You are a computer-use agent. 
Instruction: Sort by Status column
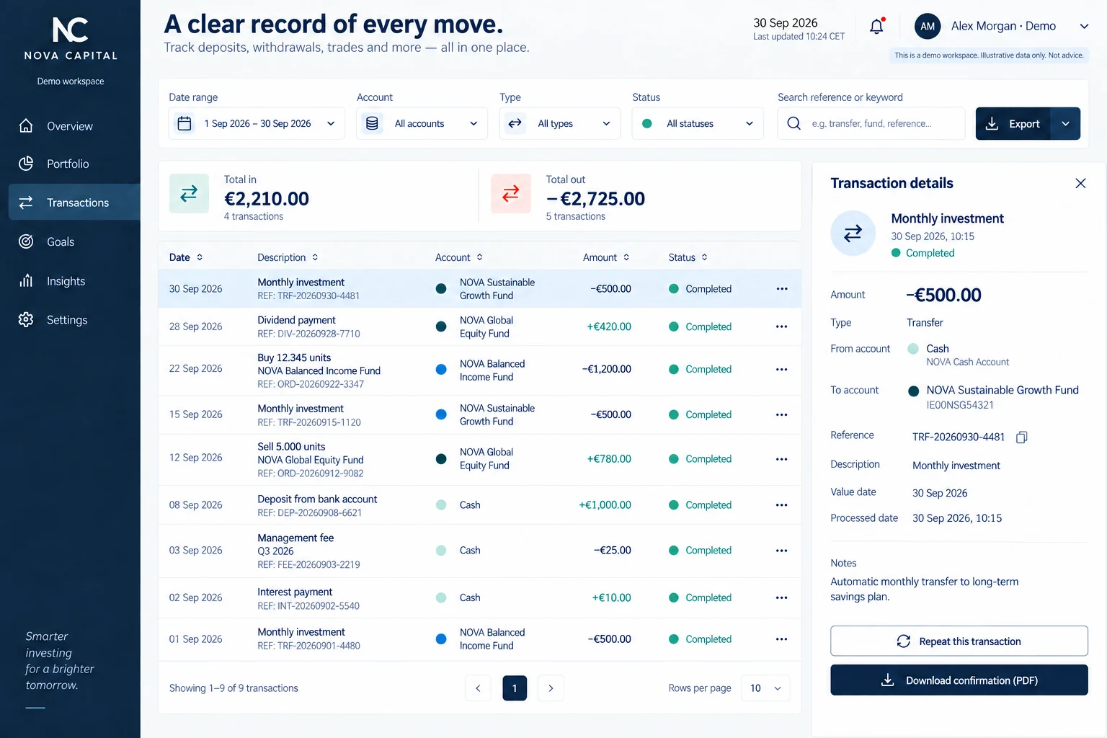point(688,257)
